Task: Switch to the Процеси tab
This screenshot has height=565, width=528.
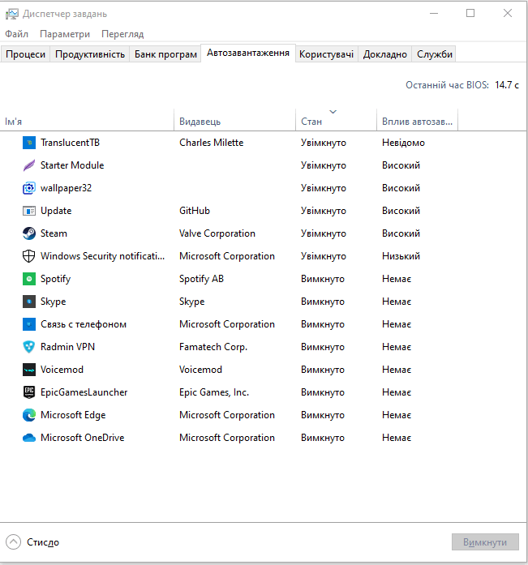Action: 25,54
